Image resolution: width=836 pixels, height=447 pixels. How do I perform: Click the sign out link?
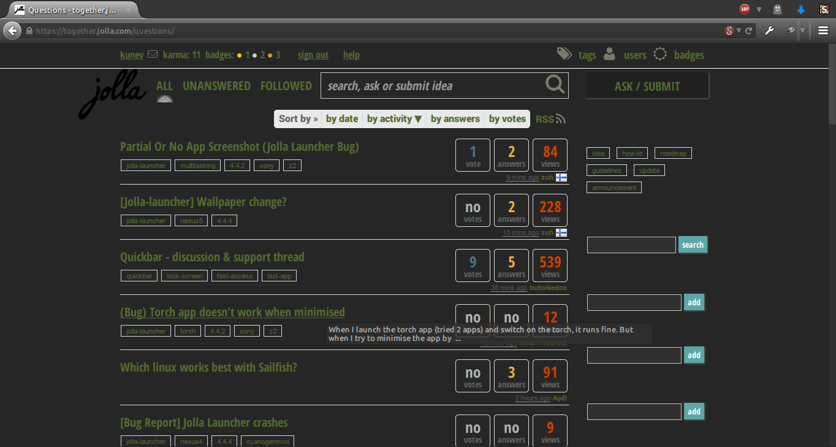click(x=313, y=55)
